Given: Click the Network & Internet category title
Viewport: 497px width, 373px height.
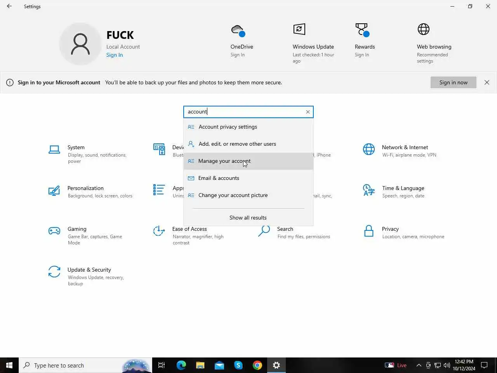Looking at the screenshot, I should (x=405, y=147).
